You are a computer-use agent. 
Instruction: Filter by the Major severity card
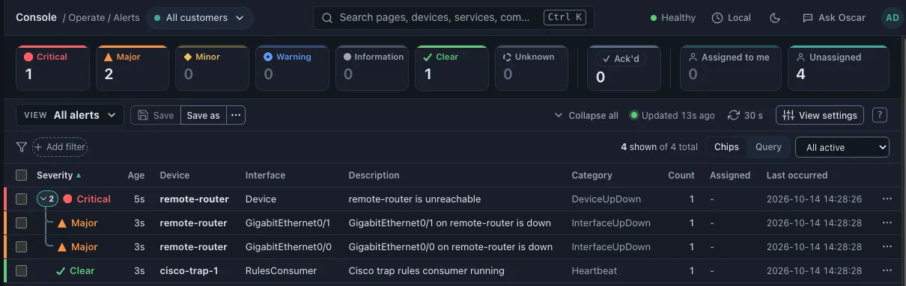click(x=133, y=67)
